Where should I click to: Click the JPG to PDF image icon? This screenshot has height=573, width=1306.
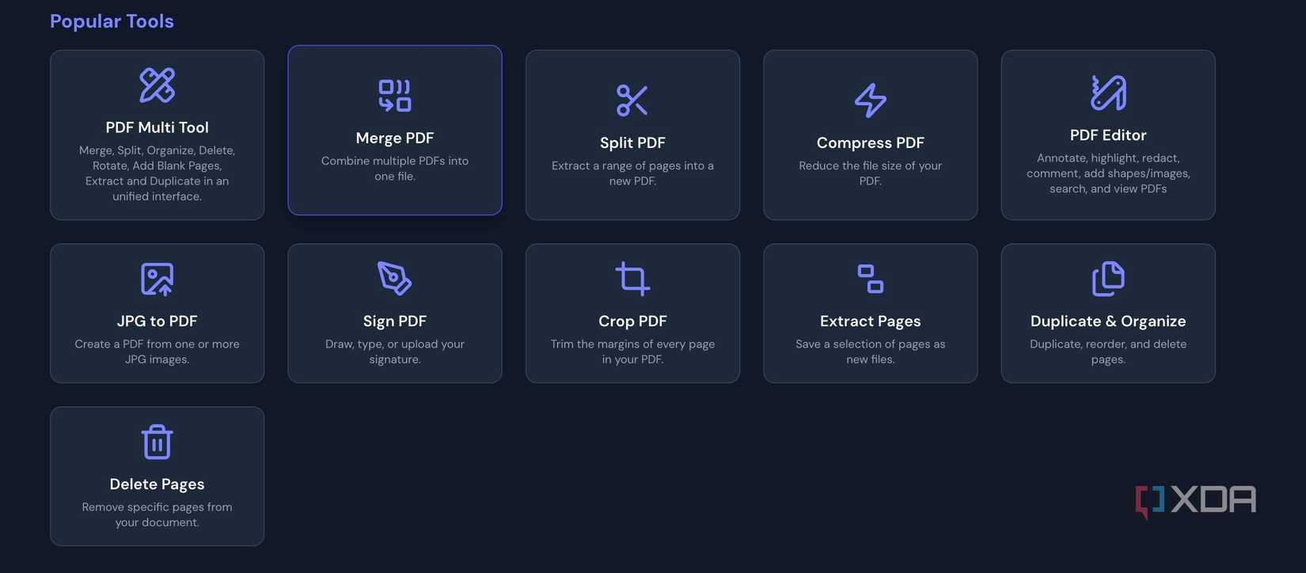click(x=157, y=279)
